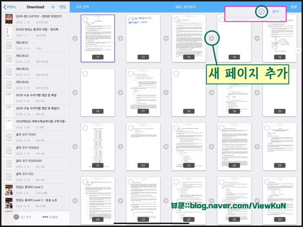Screen dimensions: 303x227
Task: Tap the page 11 scroll position indicator
Action: tap(298, 51)
